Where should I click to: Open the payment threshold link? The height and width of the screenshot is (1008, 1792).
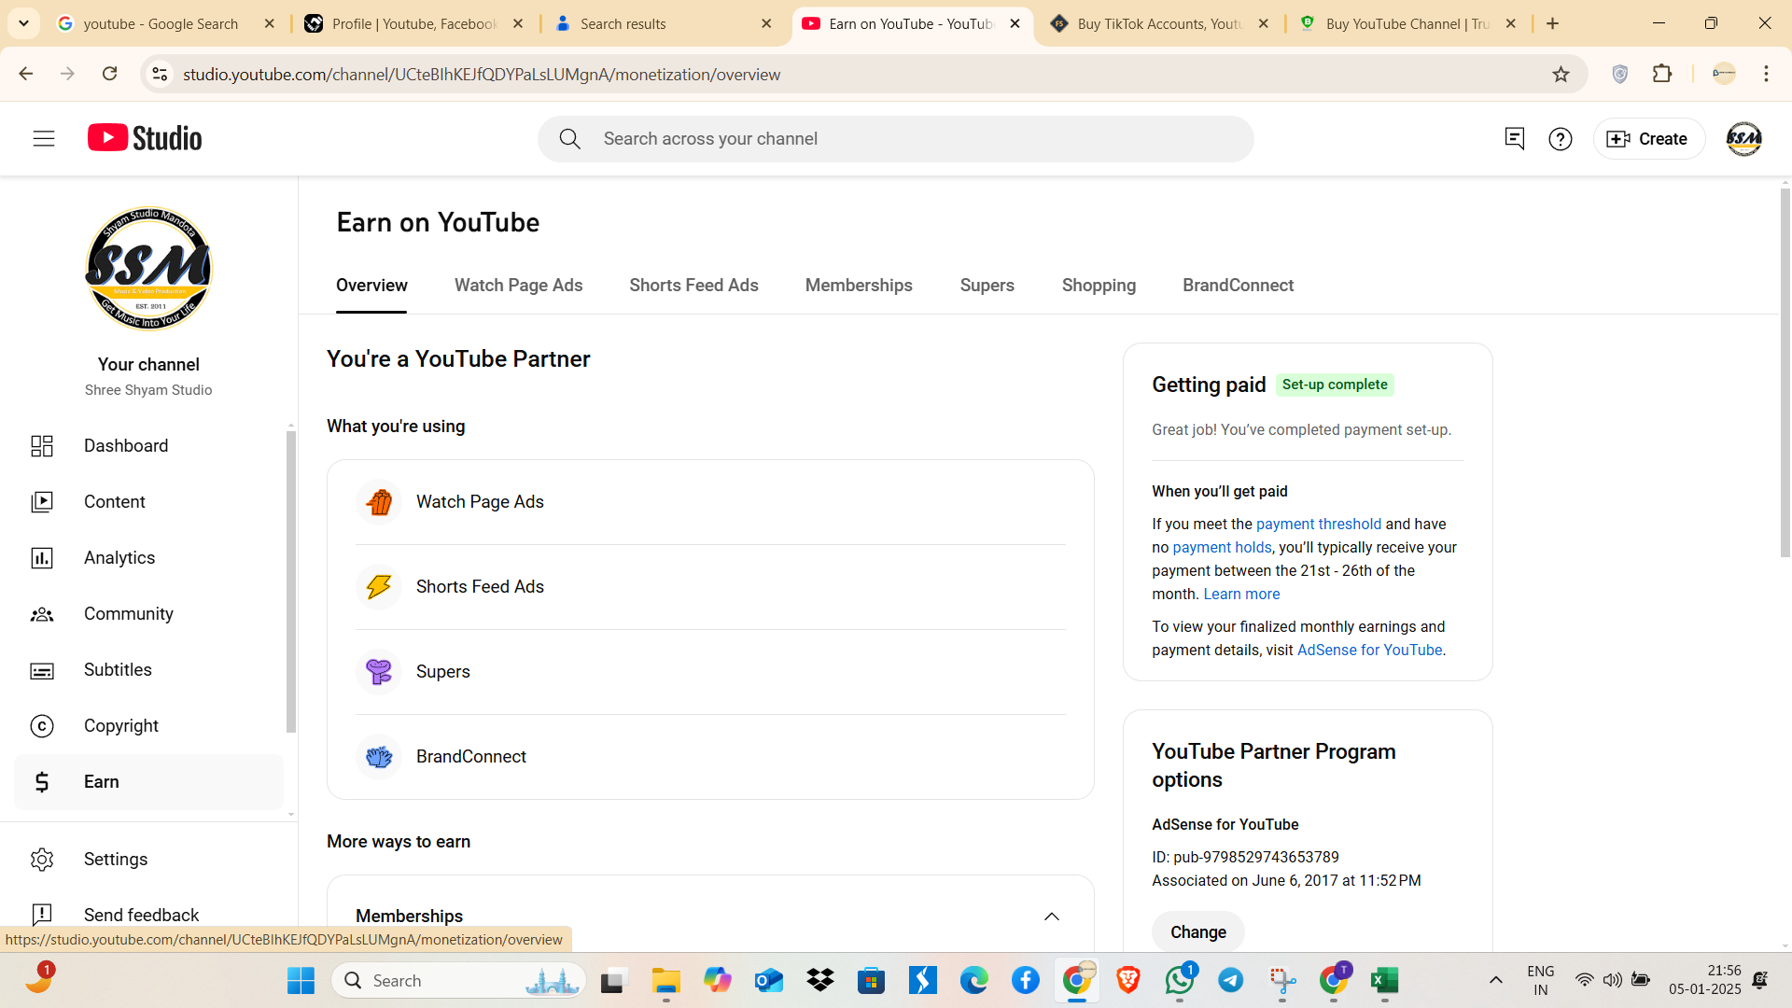point(1319,525)
